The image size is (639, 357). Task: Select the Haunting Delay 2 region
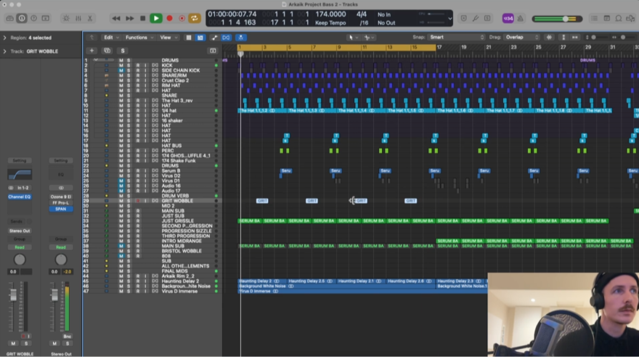pyautogui.click(x=262, y=281)
